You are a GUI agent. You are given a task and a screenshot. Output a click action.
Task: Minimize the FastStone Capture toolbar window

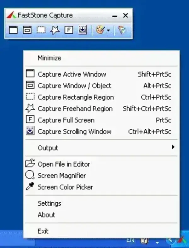pos(115,16)
